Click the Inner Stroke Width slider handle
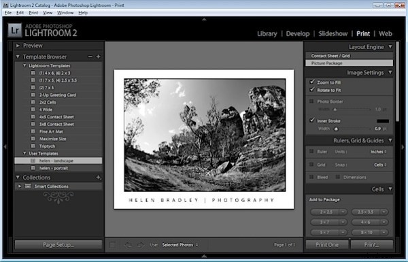Screen dimensions: 408x262 point(336,129)
